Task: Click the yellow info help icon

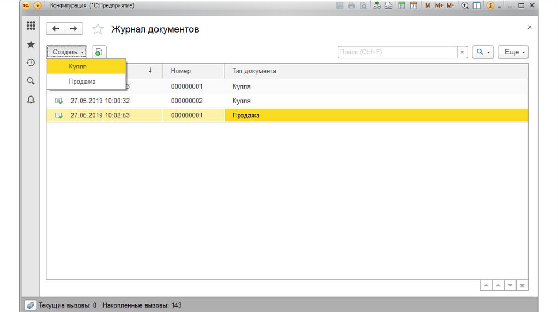Action: pyautogui.click(x=490, y=5)
